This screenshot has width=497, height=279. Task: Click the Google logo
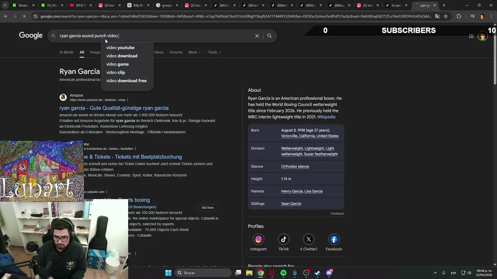coord(31,36)
